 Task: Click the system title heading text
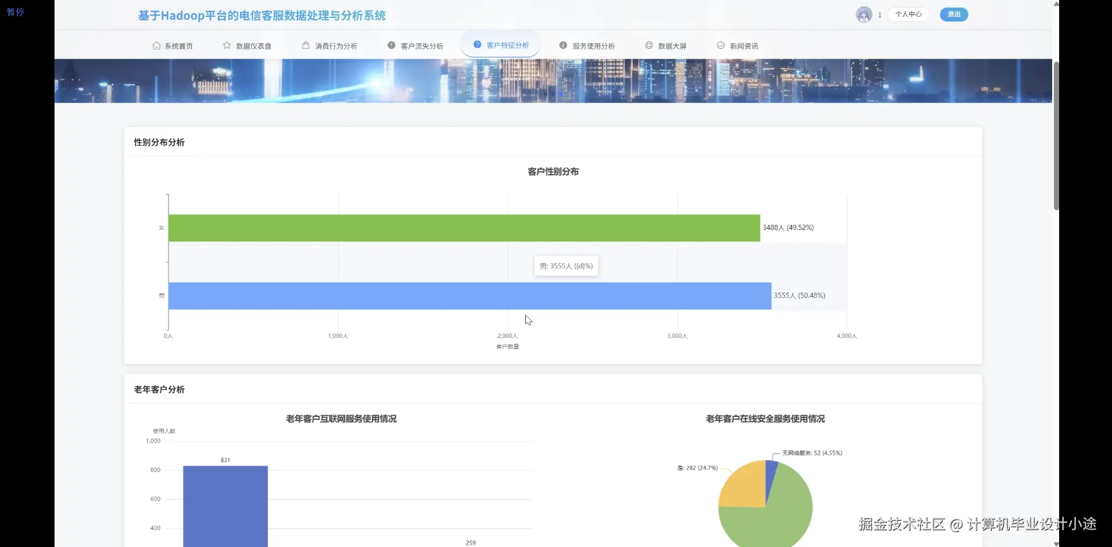262,16
